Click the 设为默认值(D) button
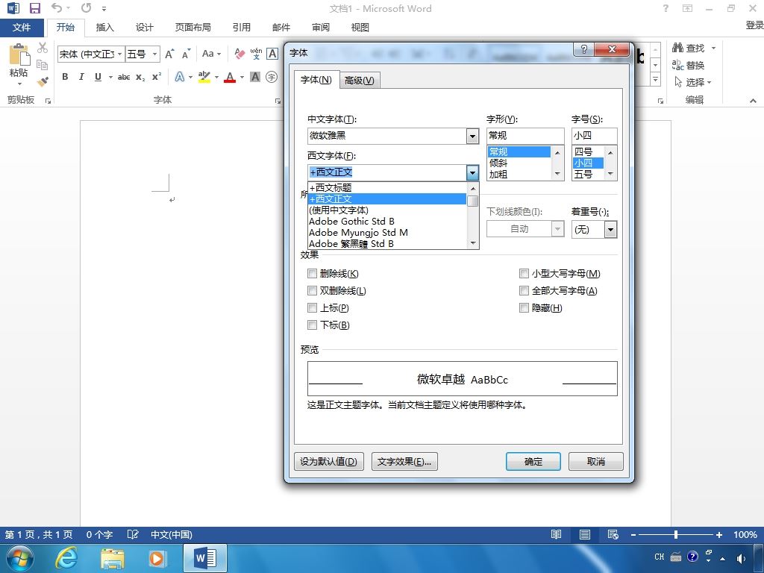764x573 pixels. (329, 461)
